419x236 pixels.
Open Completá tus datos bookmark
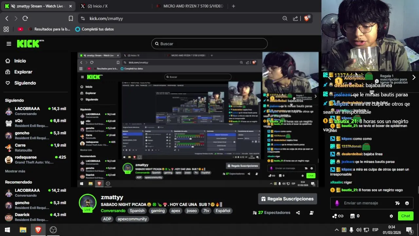pyautogui.click(x=95, y=29)
